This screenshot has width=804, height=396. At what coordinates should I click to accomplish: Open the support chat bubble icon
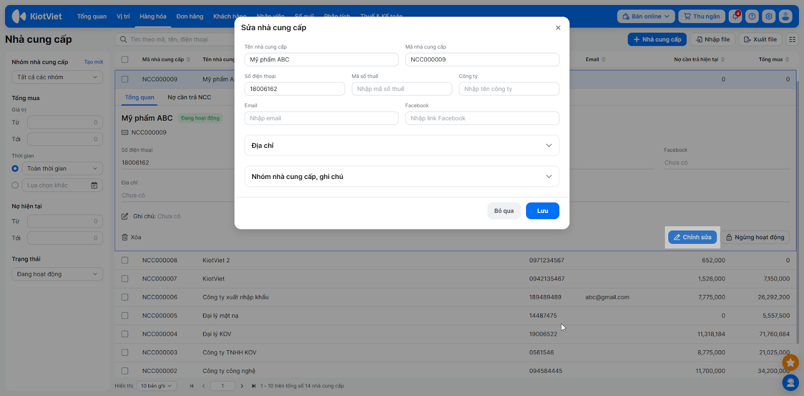790,383
